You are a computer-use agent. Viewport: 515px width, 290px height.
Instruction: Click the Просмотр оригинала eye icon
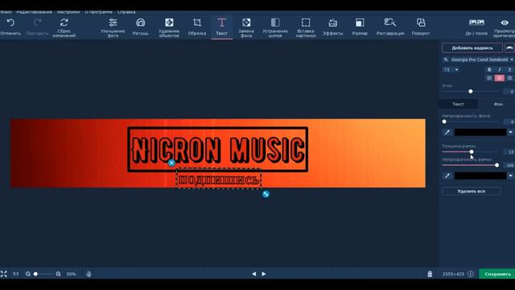505,23
